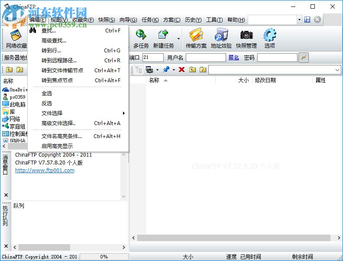Image resolution: width=343 pixels, height=261 pixels.
Task: Open the http://www.ftp001.com link
Action: pyautogui.click(x=45, y=170)
